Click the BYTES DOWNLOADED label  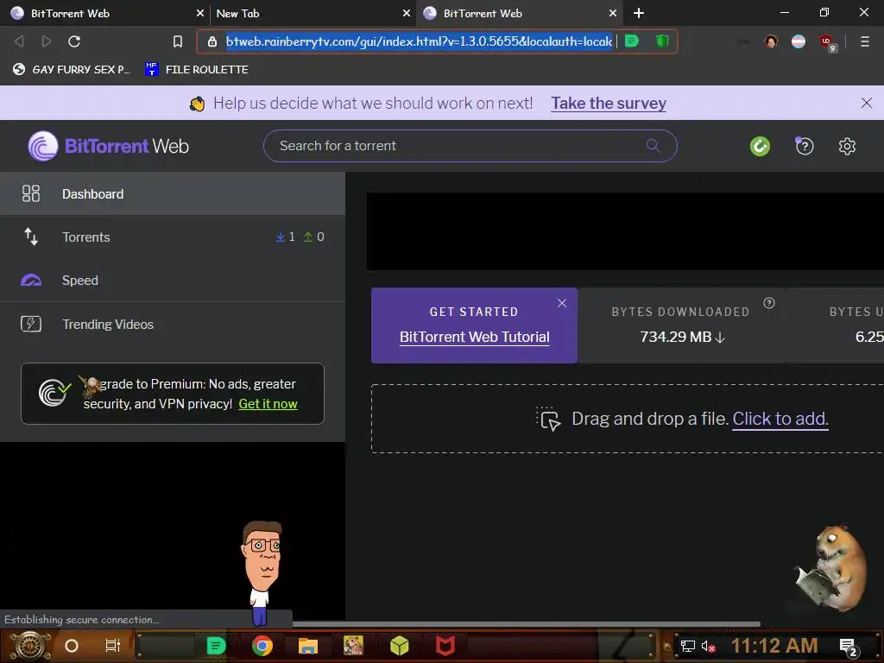(680, 312)
